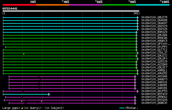Image resolution: width=172 pixels, height=110 pixels.
Task: Select the UniRef100_Q9LDQ4 label
Action: point(154,35)
